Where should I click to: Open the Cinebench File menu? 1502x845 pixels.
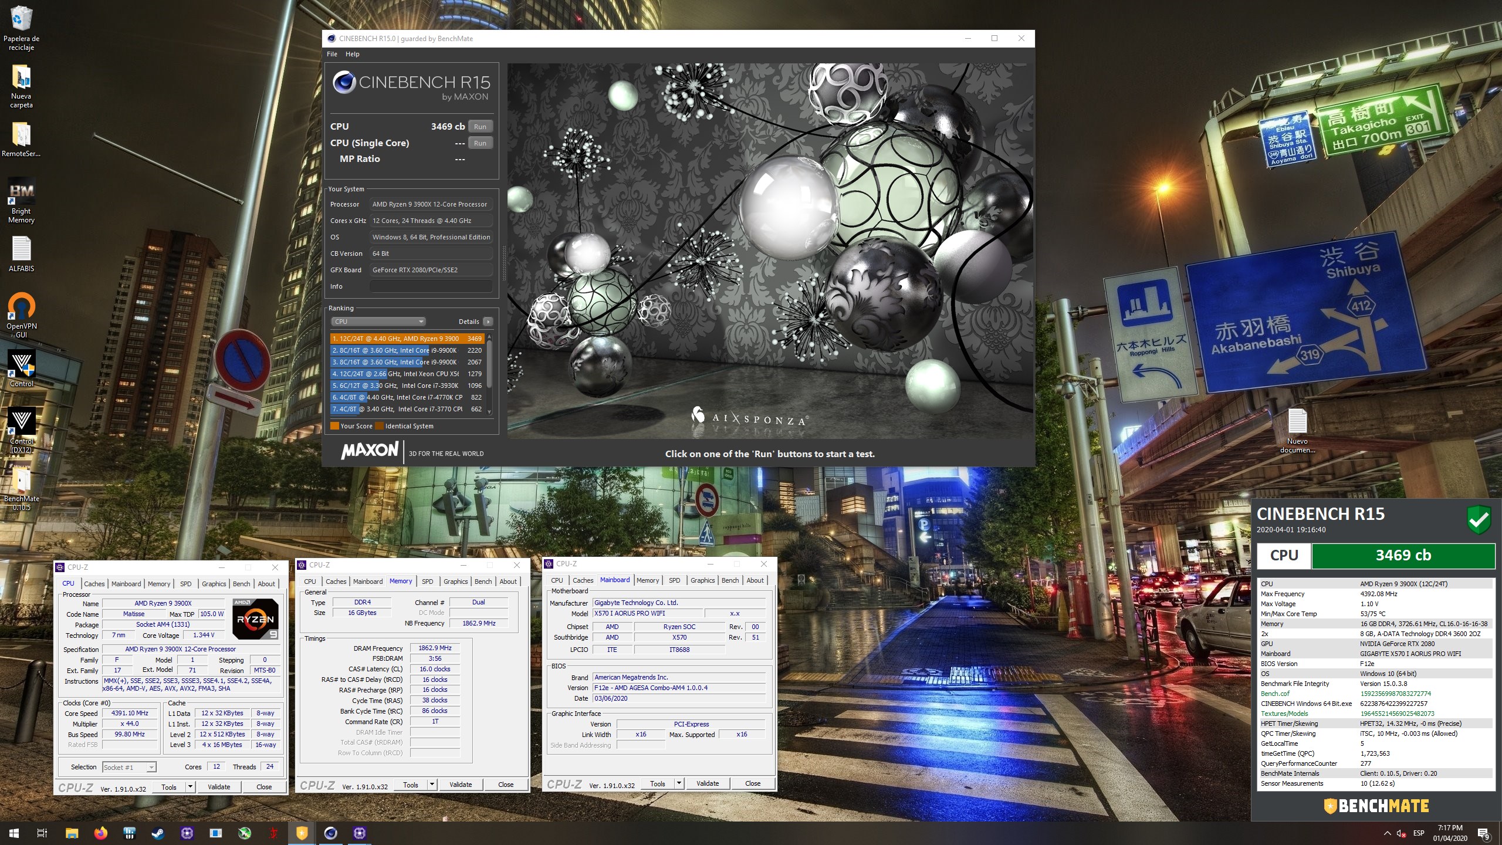(332, 54)
